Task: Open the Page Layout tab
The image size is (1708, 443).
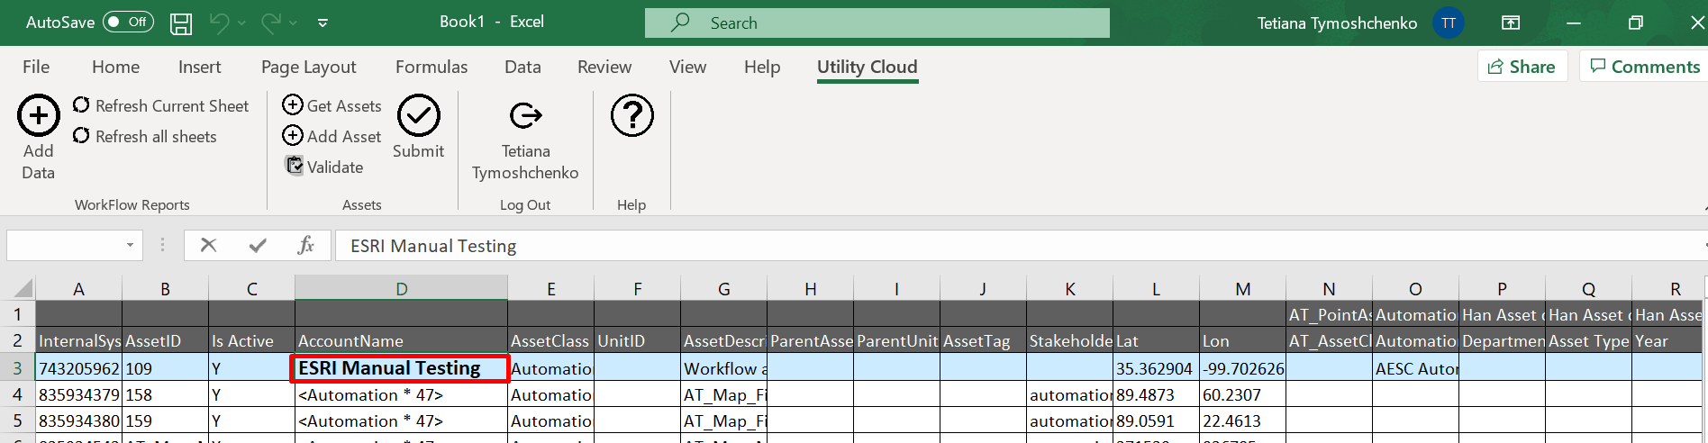Action: (x=308, y=67)
